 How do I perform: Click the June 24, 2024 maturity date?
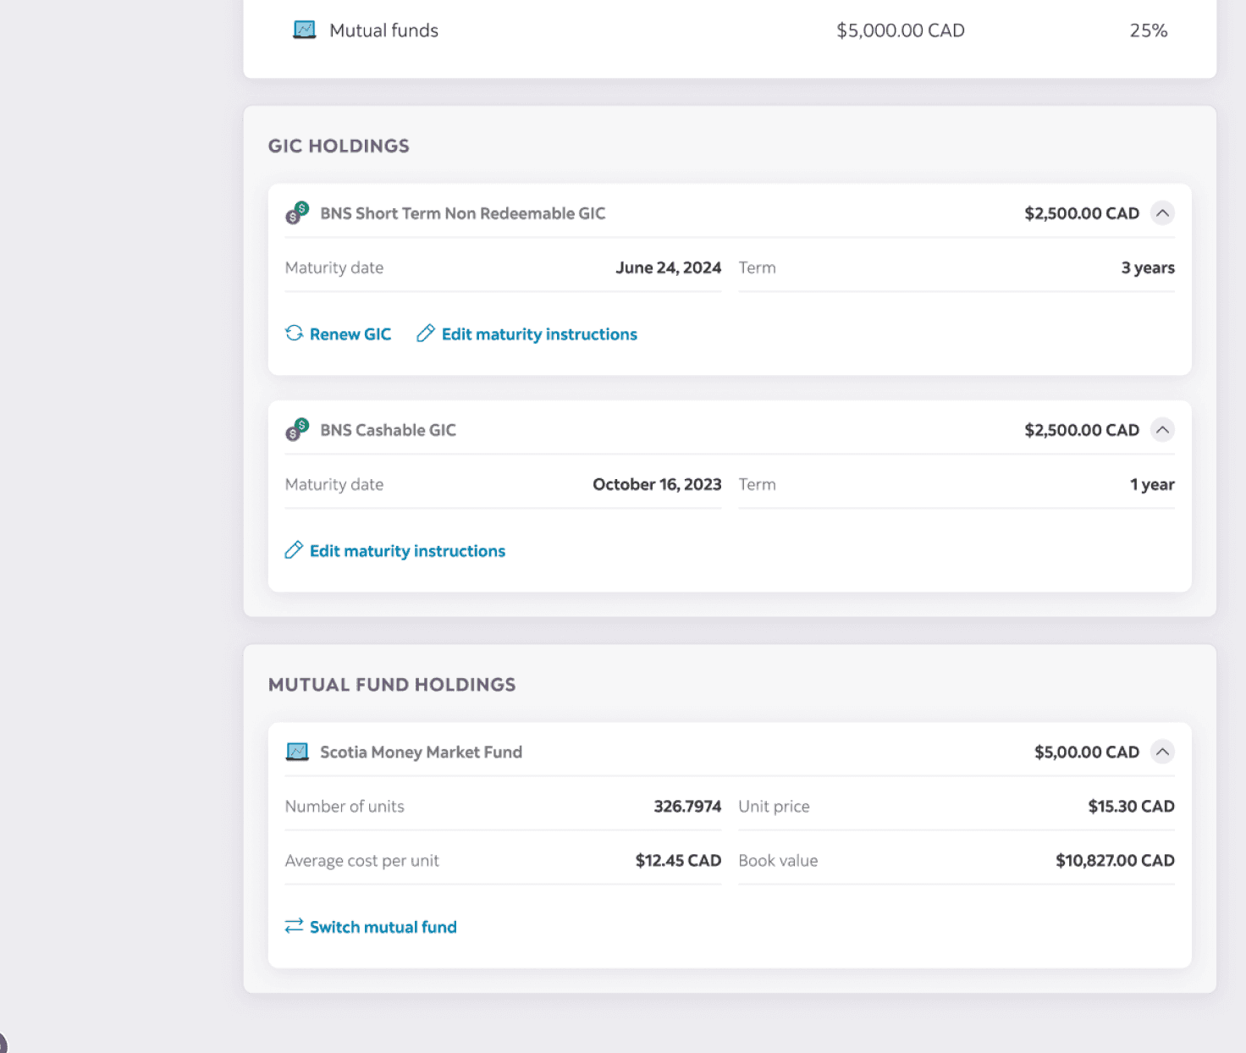(669, 267)
